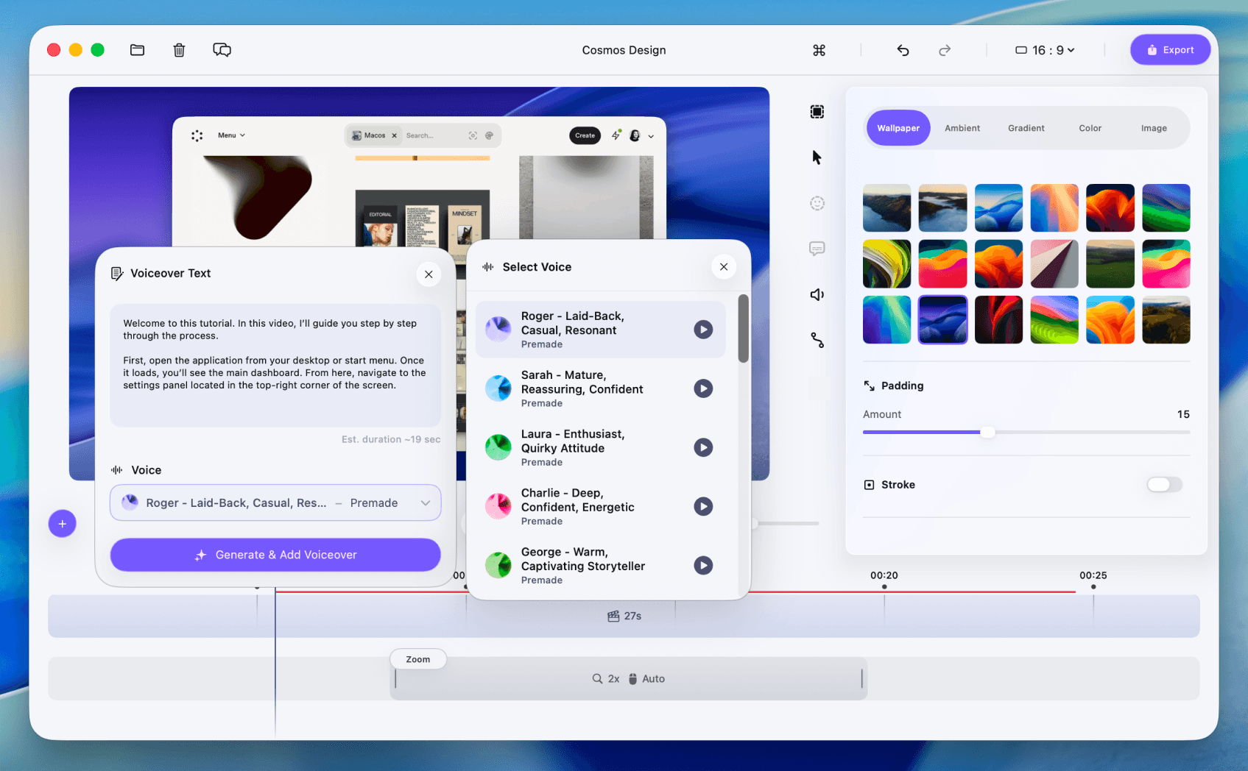Open the captions tool in the sidebar

(817, 249)
